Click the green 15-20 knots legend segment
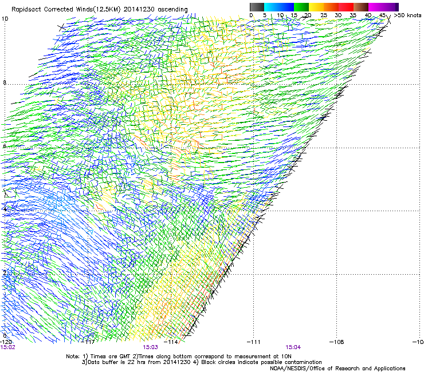Image resolution: width=424 pixels, height=372 pixels. pos(301,7)
